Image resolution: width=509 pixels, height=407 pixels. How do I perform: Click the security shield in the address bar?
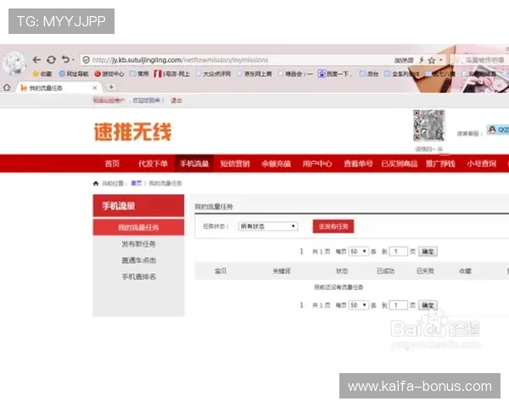pos(86,60)
